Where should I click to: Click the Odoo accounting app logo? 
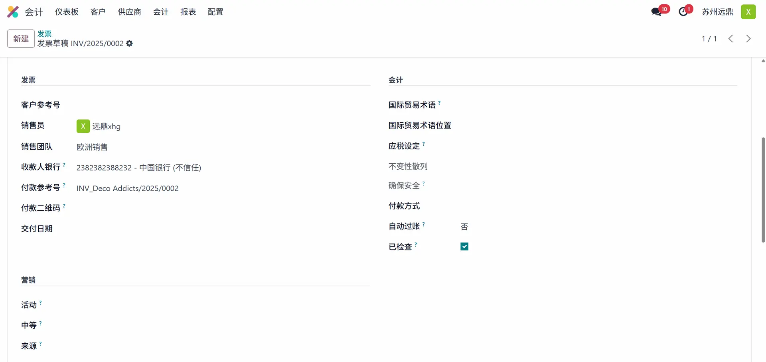click(13, 12)
